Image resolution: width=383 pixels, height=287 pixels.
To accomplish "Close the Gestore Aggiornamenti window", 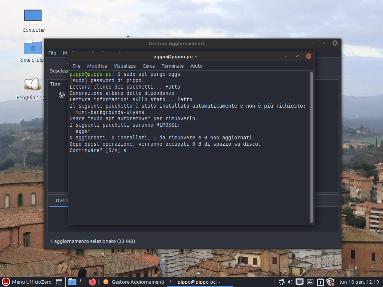I will 335,43.
